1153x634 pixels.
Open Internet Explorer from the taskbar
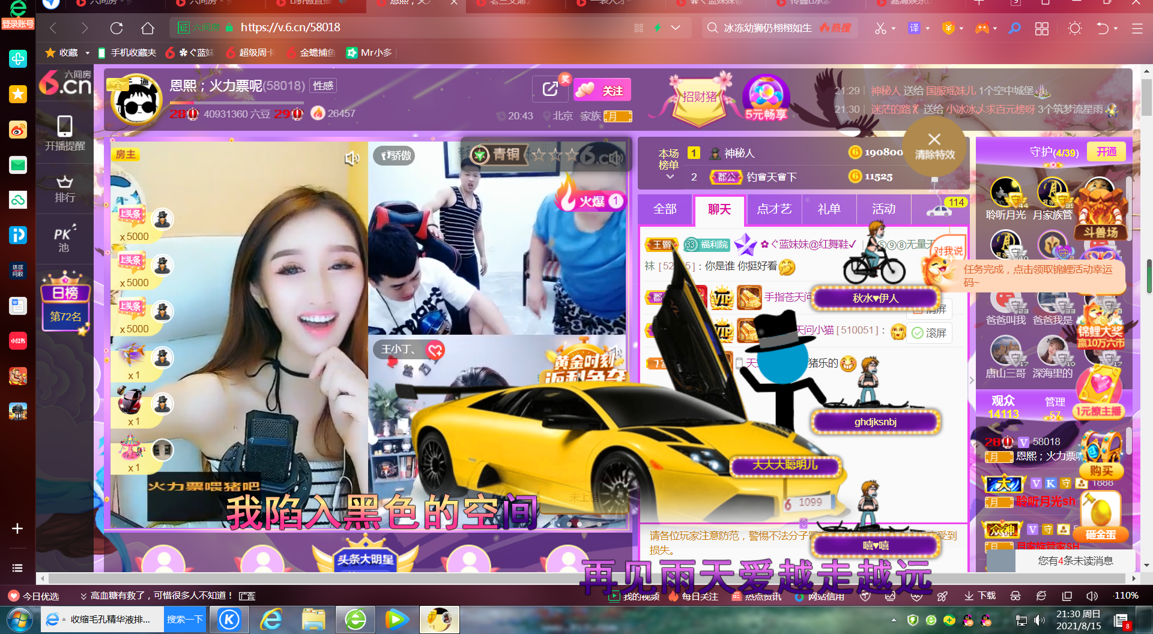271,620
